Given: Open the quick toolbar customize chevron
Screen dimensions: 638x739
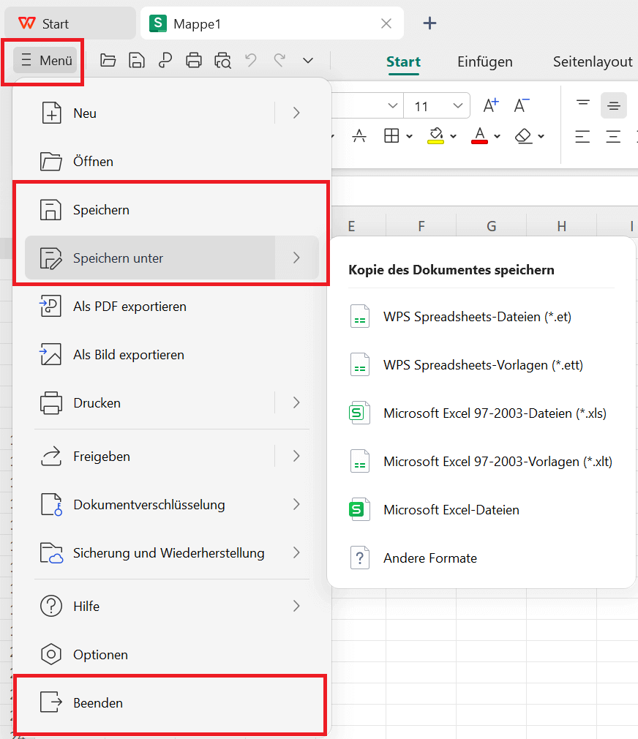Looking at the screenshot, I should tap(307, 60).
